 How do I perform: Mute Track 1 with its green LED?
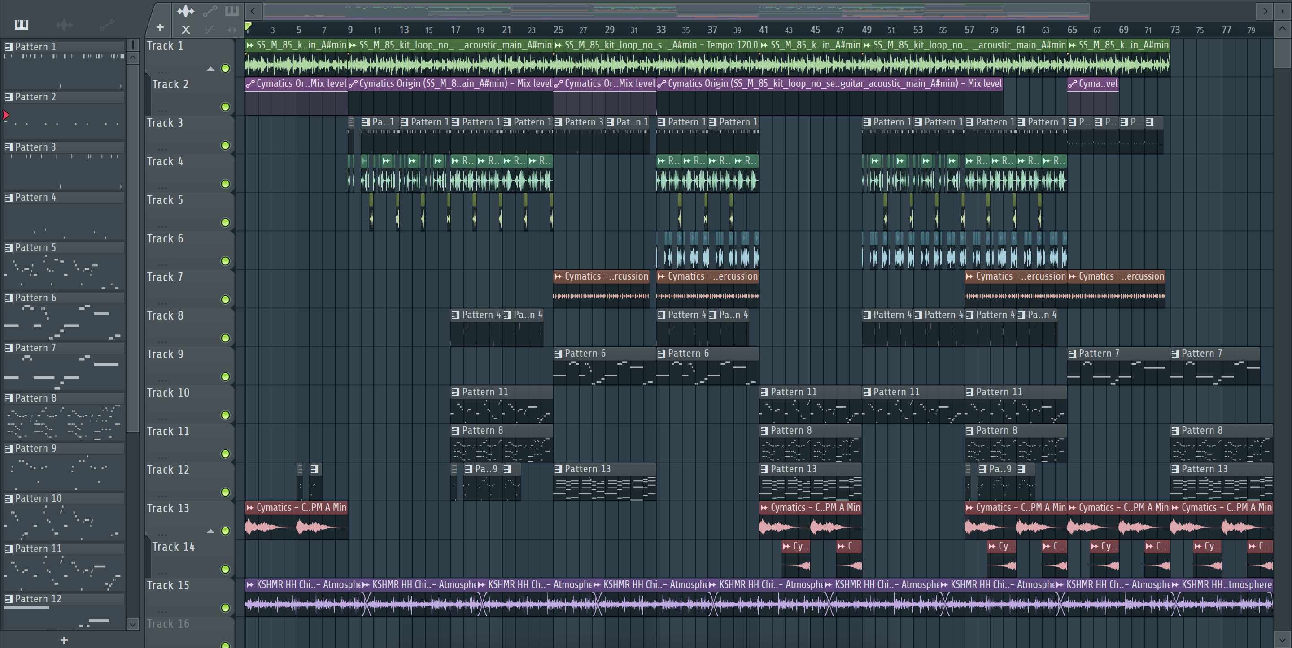click(x=226, y=69)
